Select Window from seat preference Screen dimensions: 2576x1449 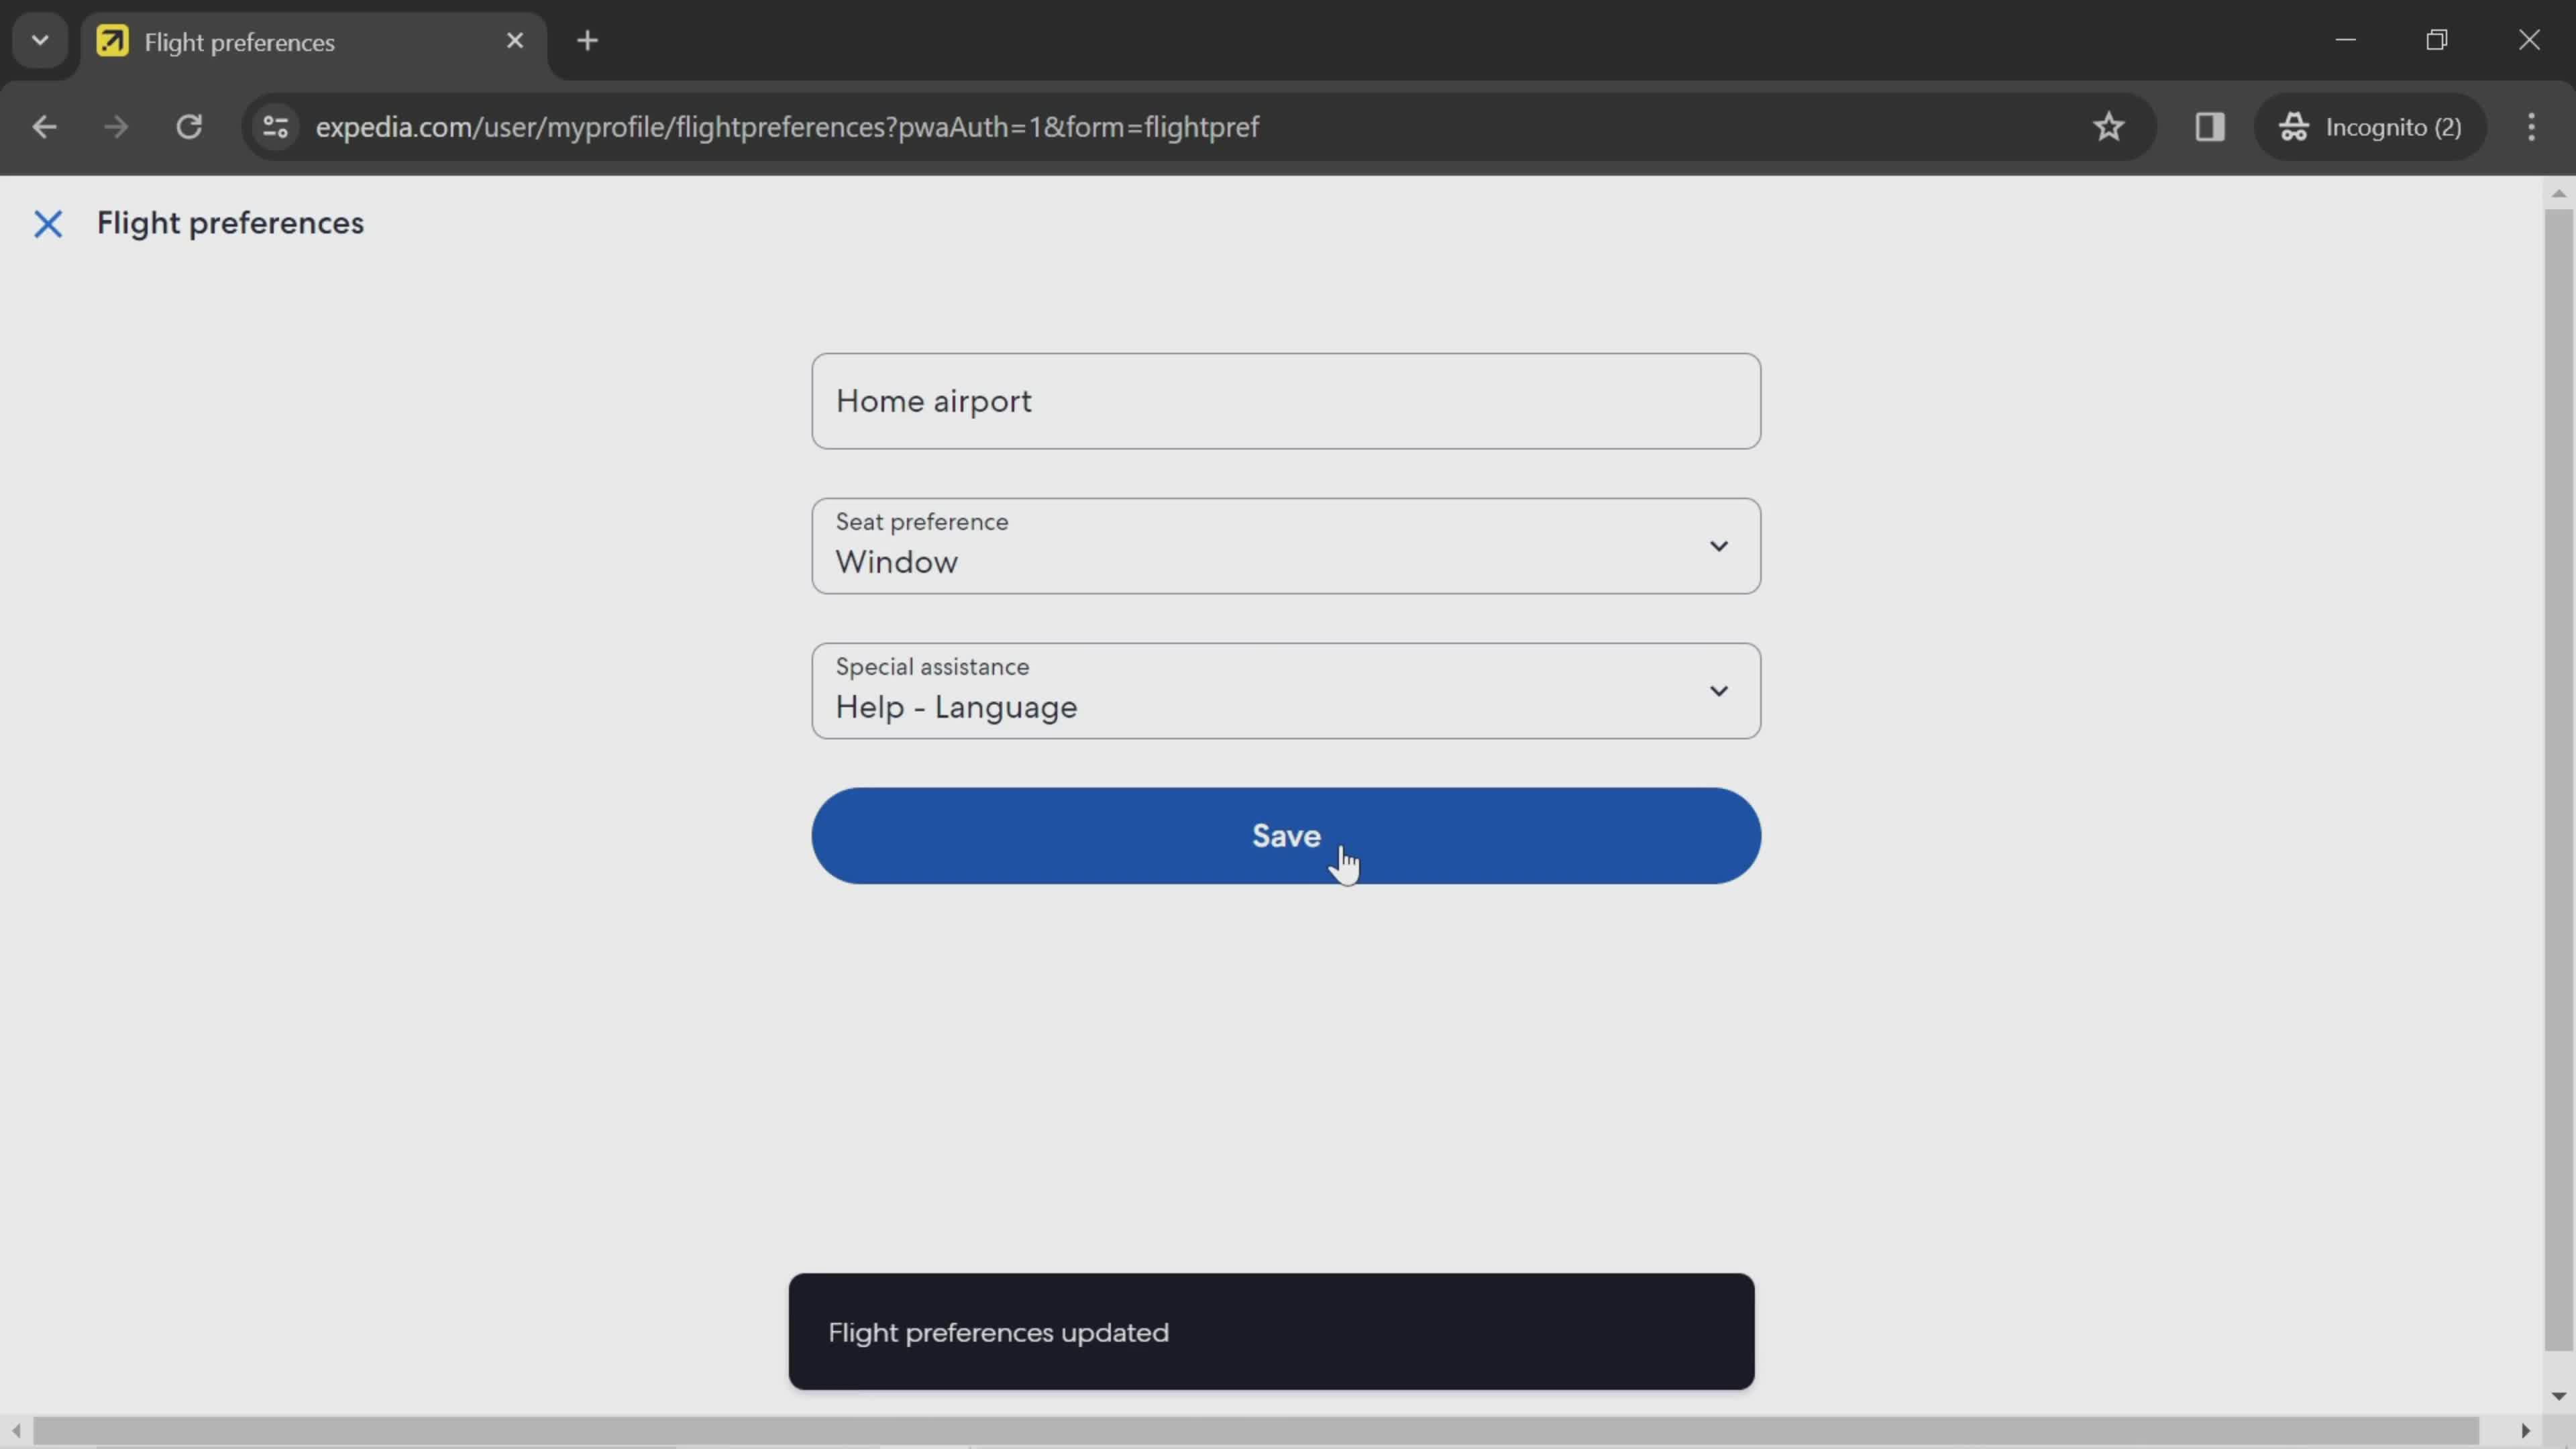point(1286,545)
